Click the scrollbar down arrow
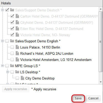Viewport: 103px width, 103px height. (101, 82)
